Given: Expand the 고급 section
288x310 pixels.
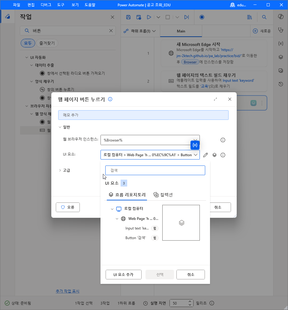Looking at the screenshot, I should (x=60, y=170).
